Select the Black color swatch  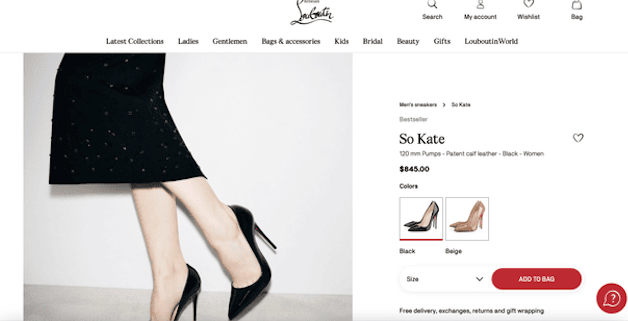(x=421, y=218)
